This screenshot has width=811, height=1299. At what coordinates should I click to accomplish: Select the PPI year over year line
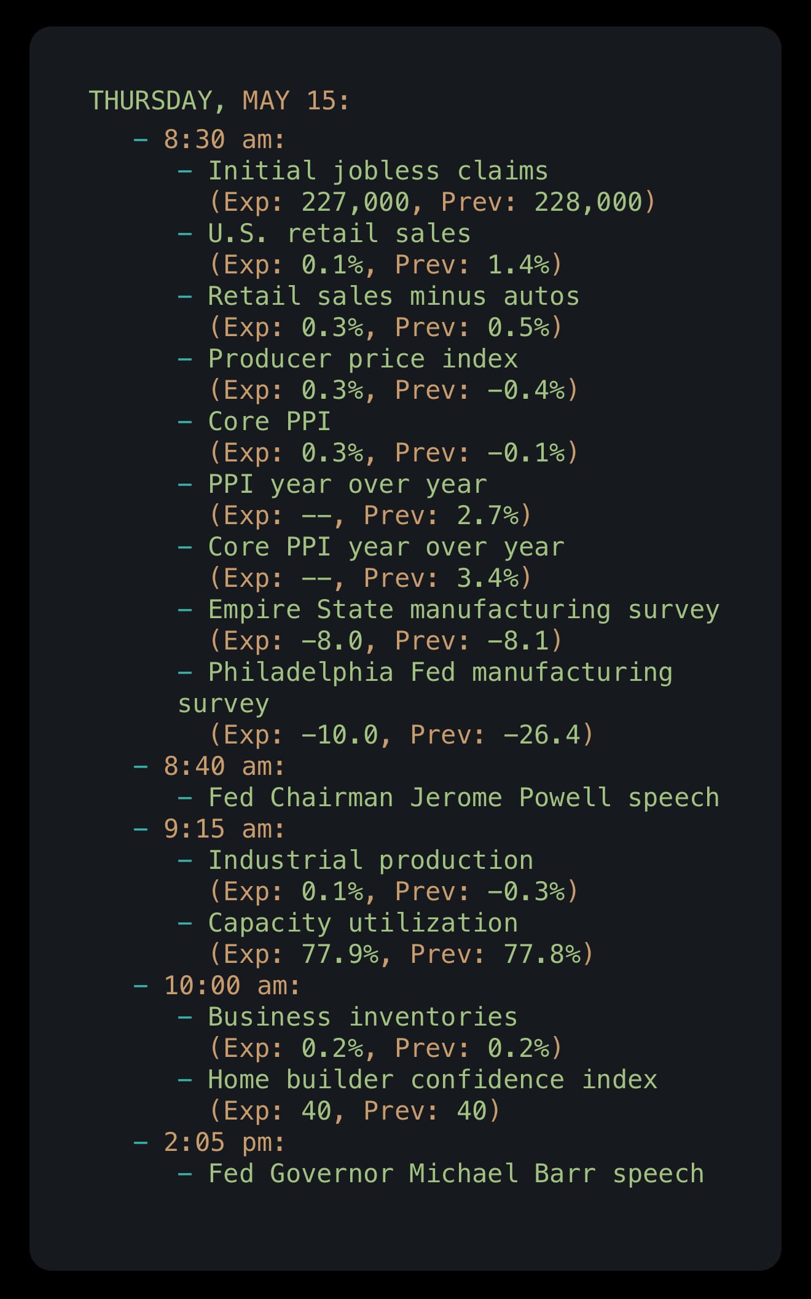click(347, 484)
